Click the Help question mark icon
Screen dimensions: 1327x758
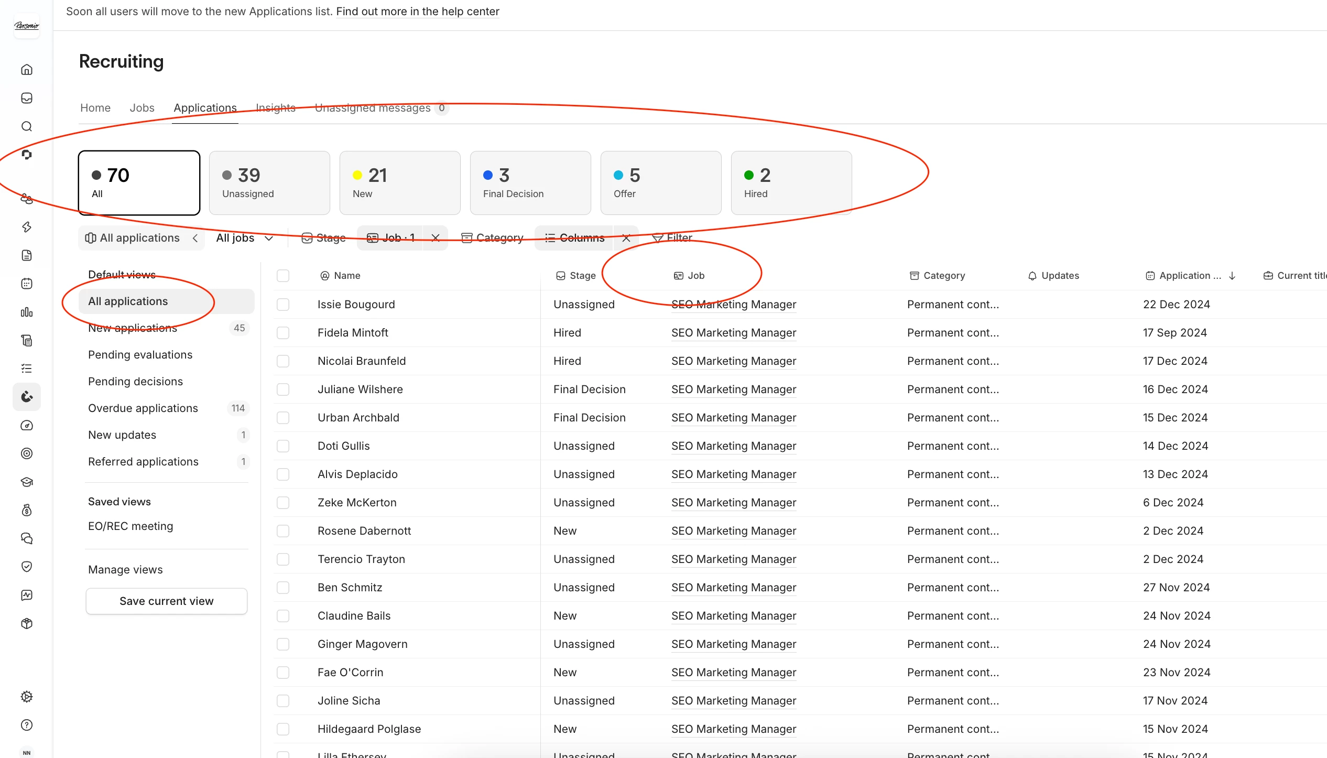27,725
